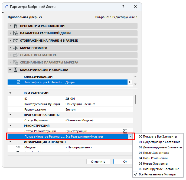186x180 pixels.
Task: Click the Ненесущий Элемент value
Action: click(x=80, y=104)
